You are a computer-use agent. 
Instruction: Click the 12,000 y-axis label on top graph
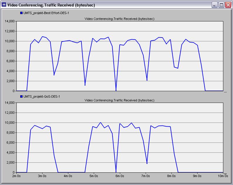(10, 31)
